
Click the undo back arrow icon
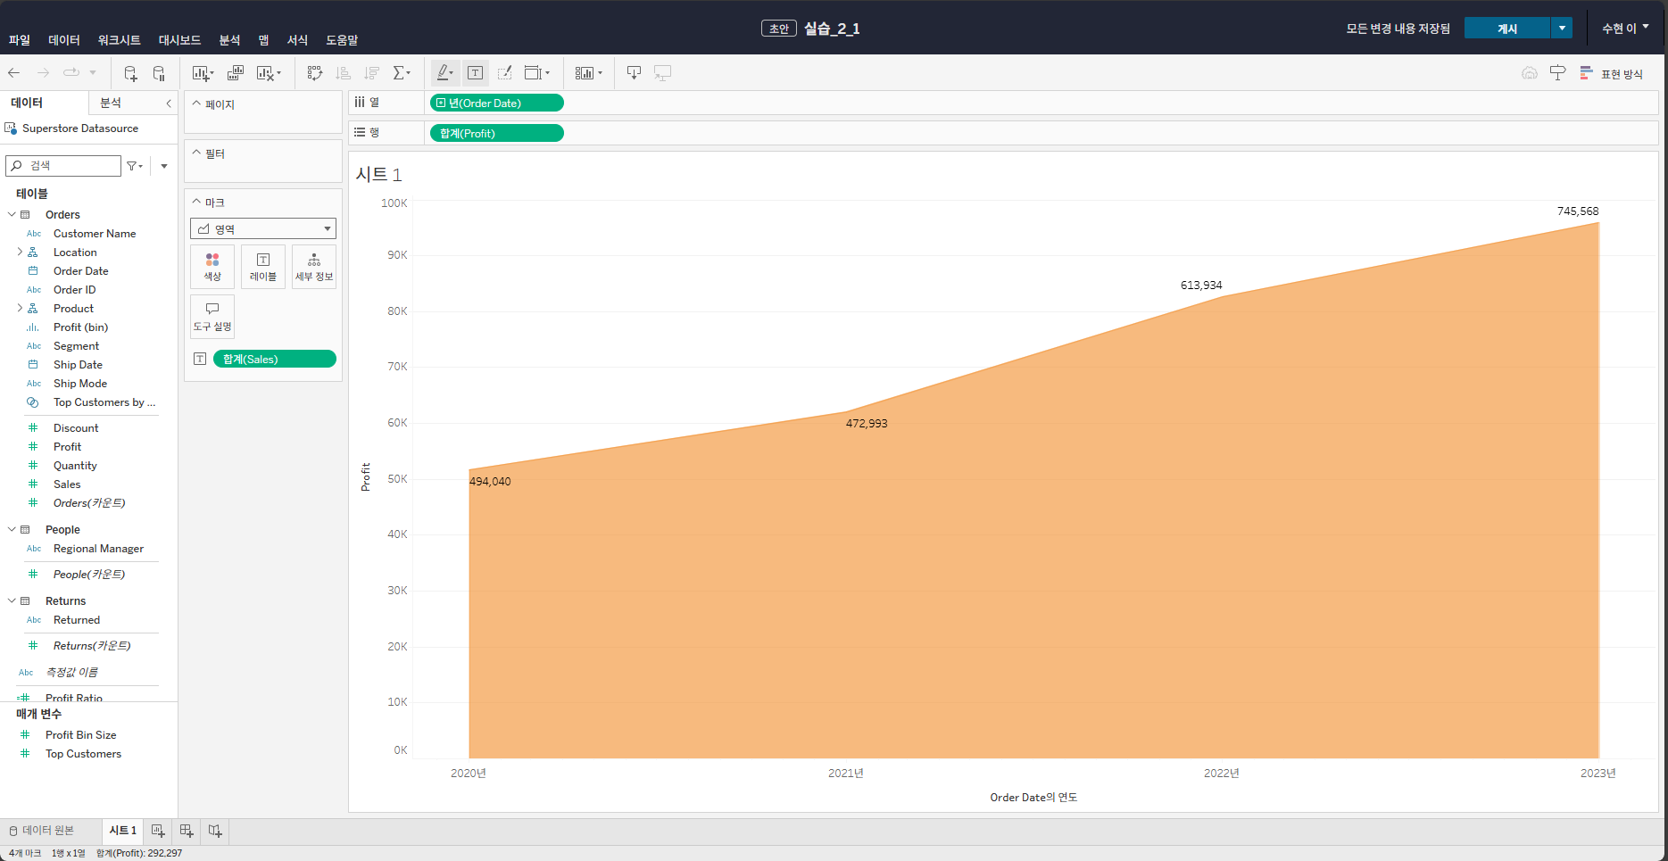pyautogui.click(x=14, y=73)
